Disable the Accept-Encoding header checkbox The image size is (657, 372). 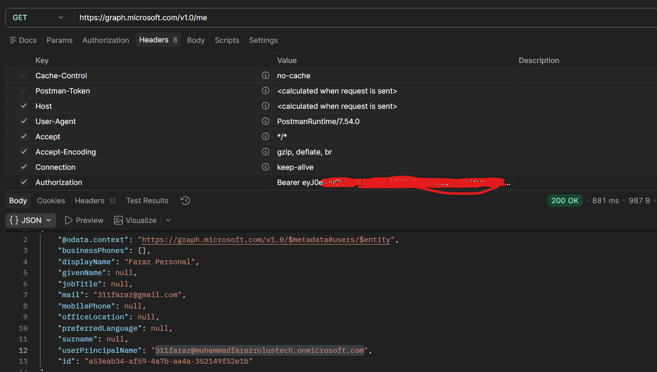coord(24,152)
